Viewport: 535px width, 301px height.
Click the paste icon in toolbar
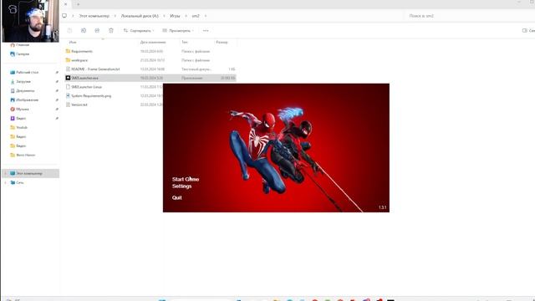69,30
